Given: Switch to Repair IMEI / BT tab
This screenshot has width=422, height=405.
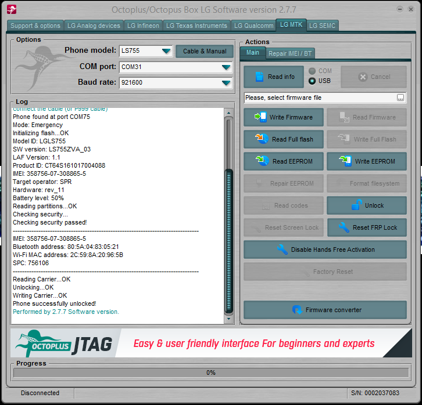Looking at the screenshot, I should 290,53.
